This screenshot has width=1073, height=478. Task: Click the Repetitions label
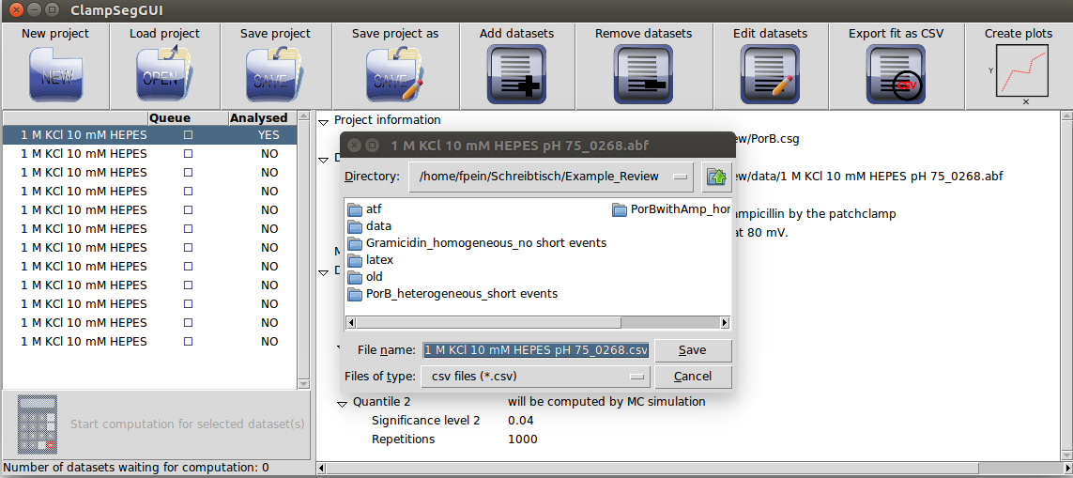403,439
